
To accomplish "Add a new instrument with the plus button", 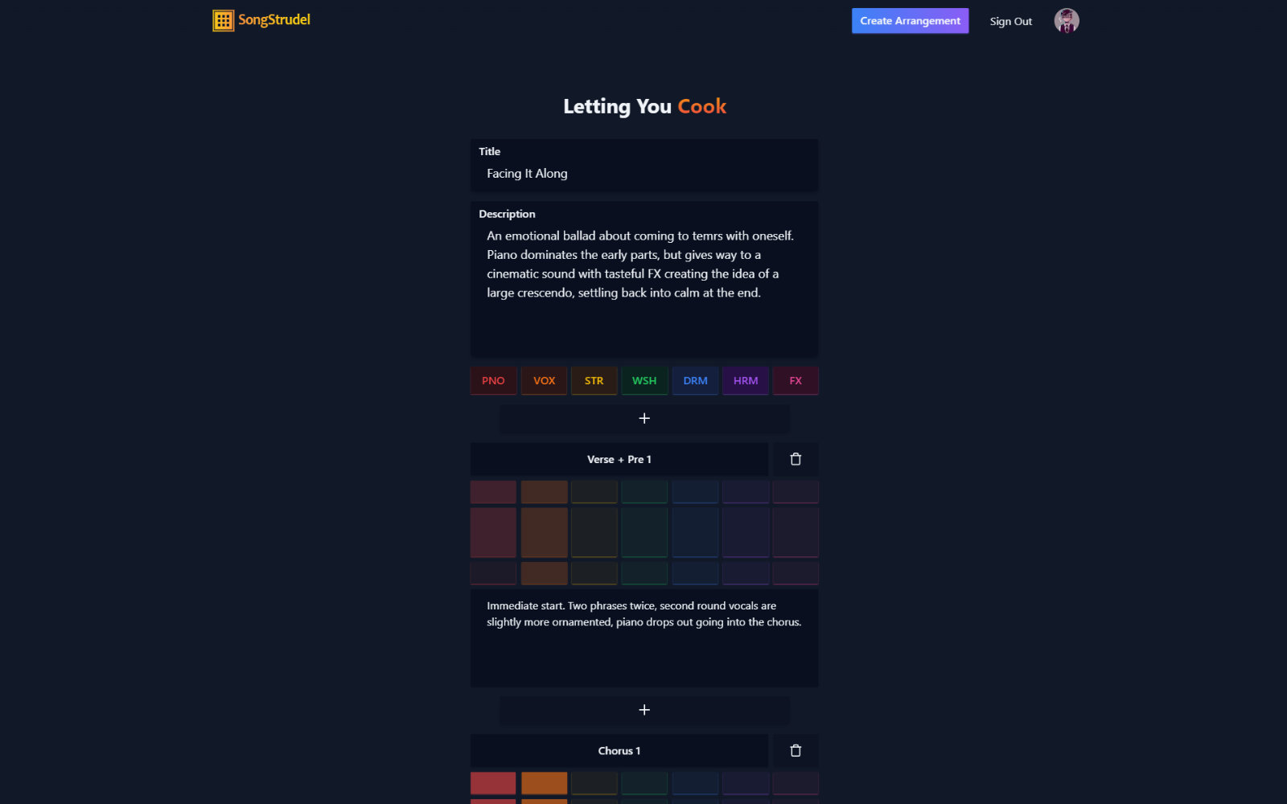I will (x=644, y=418).
